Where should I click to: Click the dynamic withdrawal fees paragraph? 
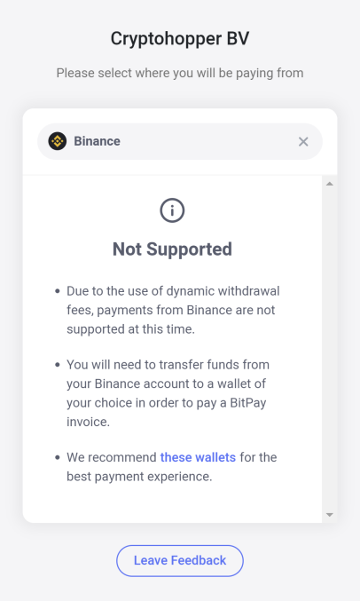tap(173, 310)
